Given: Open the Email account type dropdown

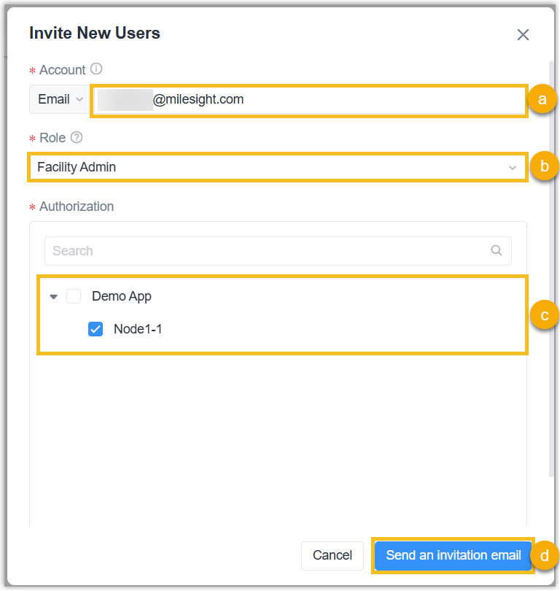Looking at the screenshot, I should pyautogui.click(x=60, y=99).
